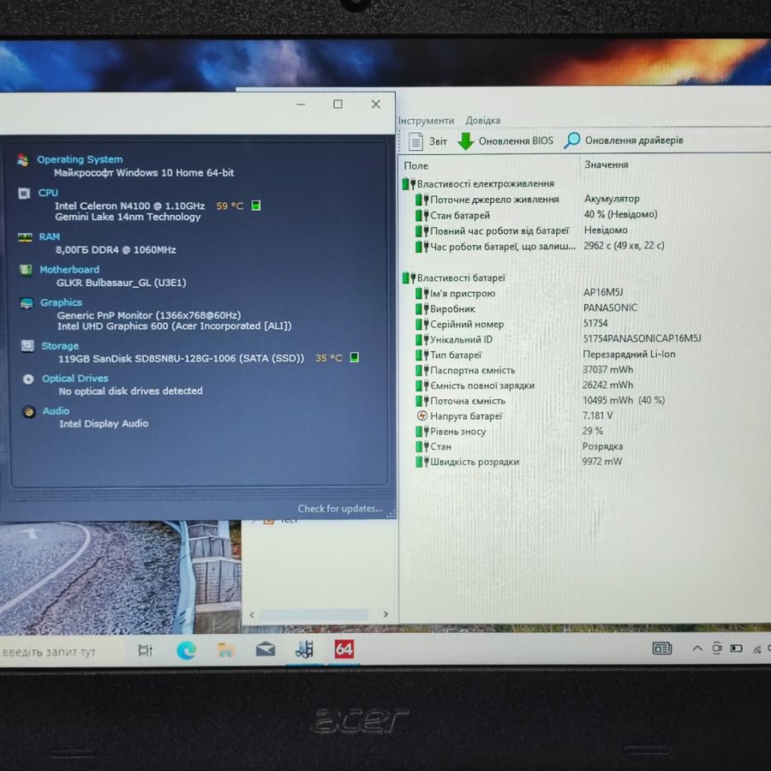Select the Стан батарей row
Viewport: 771px width, 771px height.
click(536, 215)
